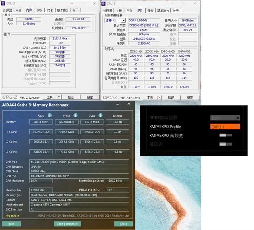Click the Save button in AIDA64
This screenshot has width=254, height=230.
click(x=12, y=224)
